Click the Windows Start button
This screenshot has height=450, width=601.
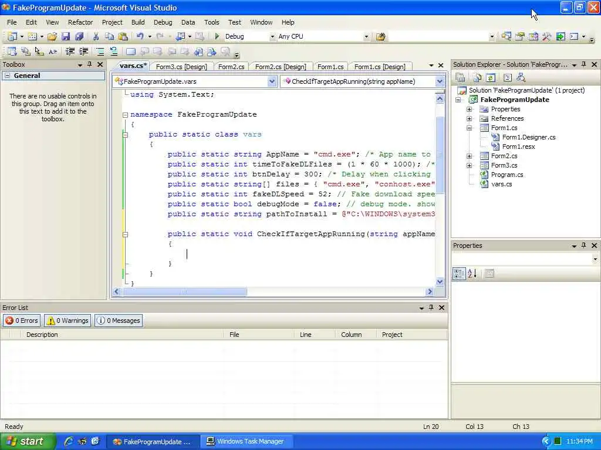click(28, 441)
